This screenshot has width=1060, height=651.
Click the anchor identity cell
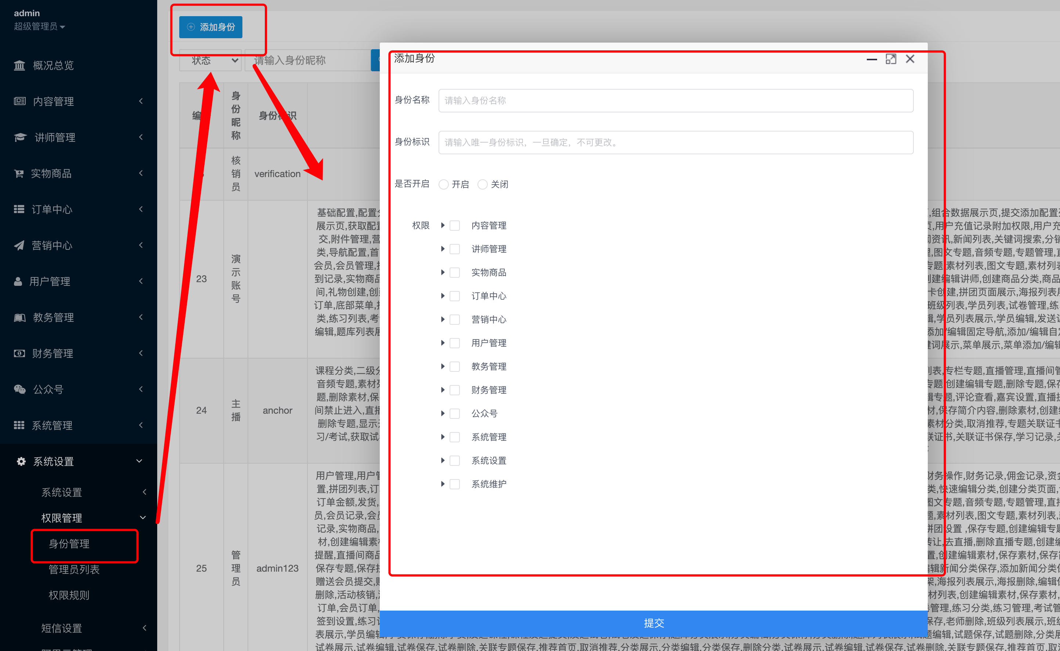point(278,410)
